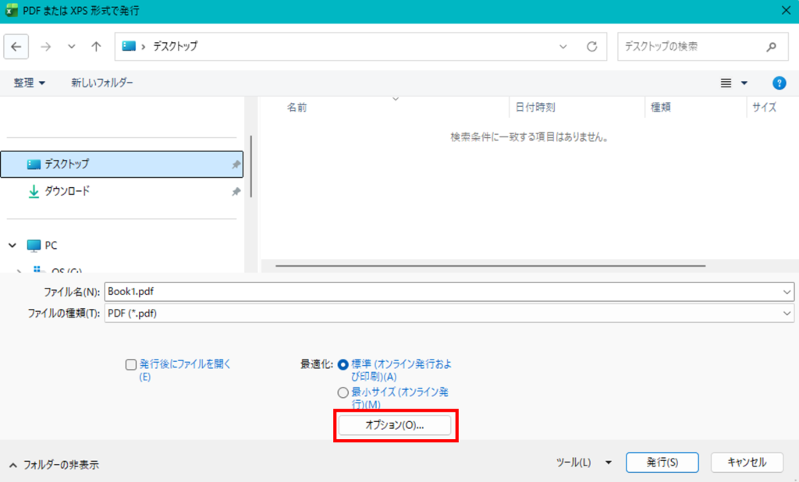Viewport: 799px width, 482px height.
Task: Open the 整理 menu
Action: (29, 83)
